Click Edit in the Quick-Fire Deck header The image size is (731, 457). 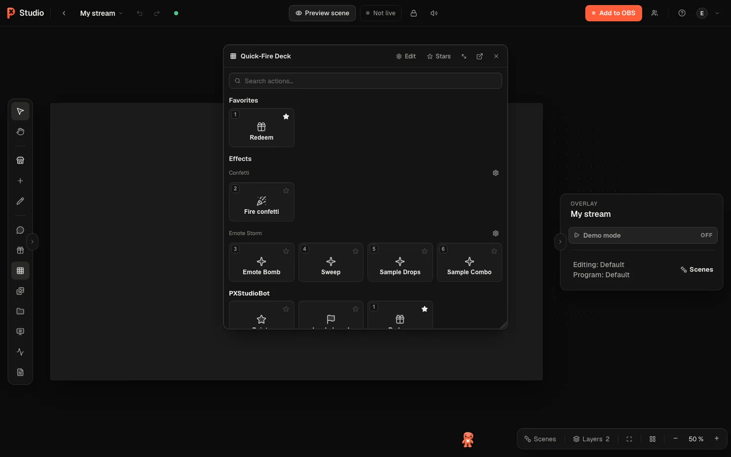406,56
